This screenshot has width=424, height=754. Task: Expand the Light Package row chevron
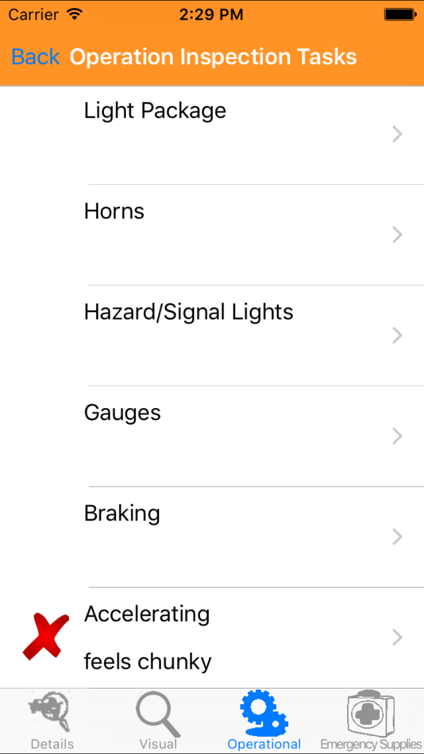[397, 135]
